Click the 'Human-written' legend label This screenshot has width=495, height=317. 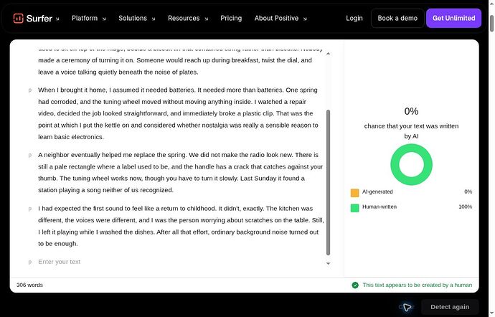pyautogui.click(x=379, y=207)
